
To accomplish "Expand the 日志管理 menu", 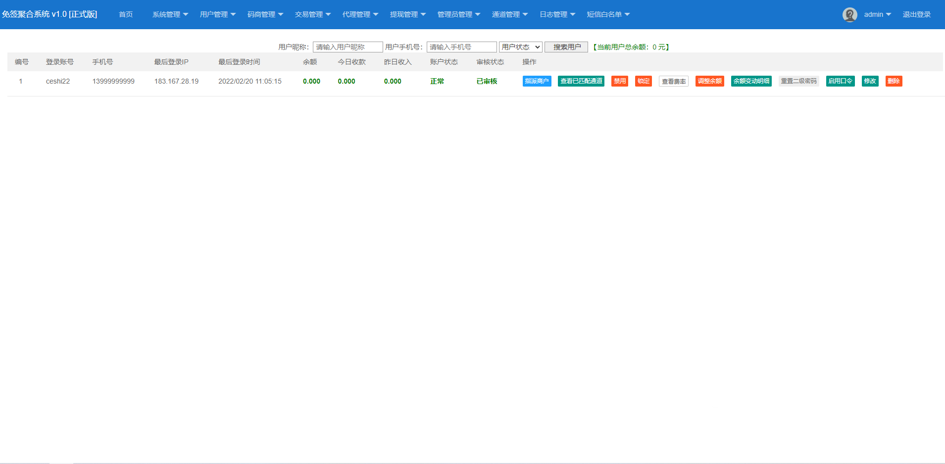I will [557, 14].
